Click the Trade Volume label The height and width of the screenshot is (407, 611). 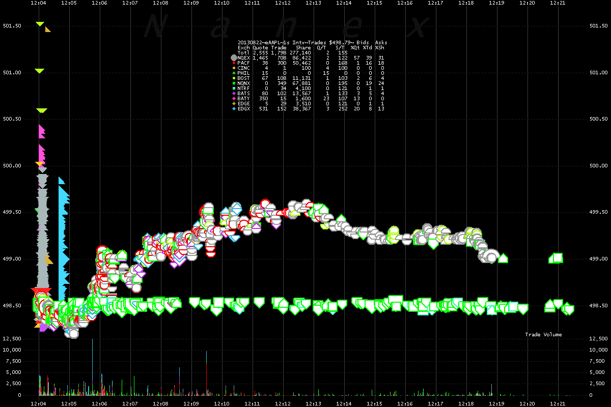pos(544,334)
